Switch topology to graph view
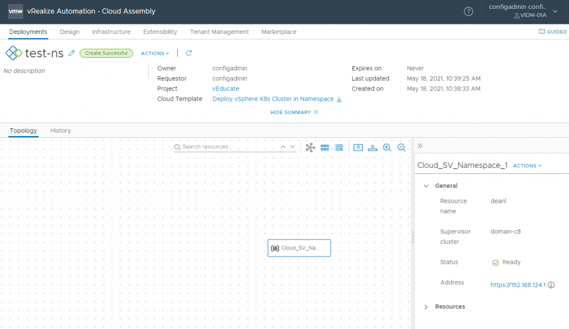This screenshot has width=569, height=329. pyautogui.click(x=310, y=147)
